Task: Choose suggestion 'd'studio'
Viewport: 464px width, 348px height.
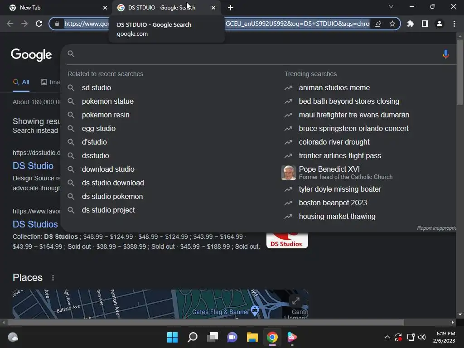Action: [94, 142]
